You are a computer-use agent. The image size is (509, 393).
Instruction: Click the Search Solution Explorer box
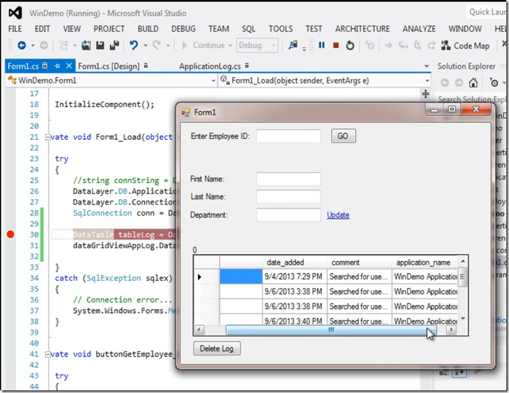coord(471,99)
